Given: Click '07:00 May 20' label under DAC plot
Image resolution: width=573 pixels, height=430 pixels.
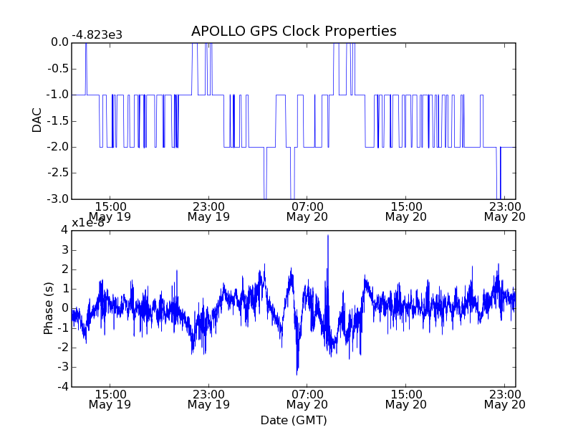Looking at the screenshot, I should point(307,211).
